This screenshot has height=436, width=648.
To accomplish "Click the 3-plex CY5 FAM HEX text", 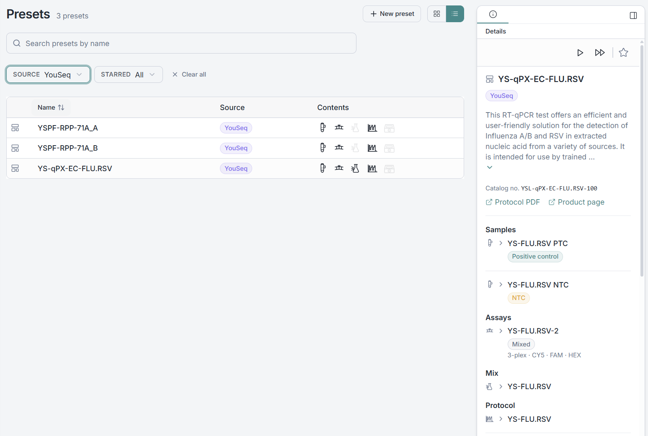I will click(x=544, y=355).
